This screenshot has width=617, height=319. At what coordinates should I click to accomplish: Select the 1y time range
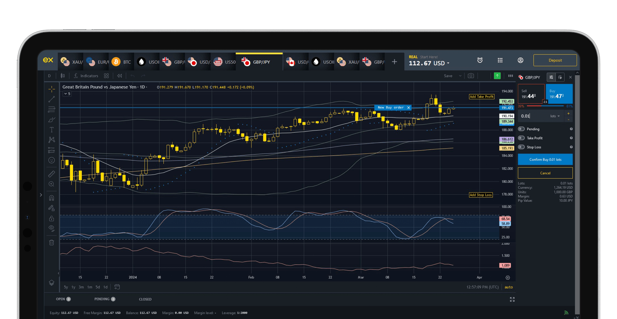[x=73, y=287]
